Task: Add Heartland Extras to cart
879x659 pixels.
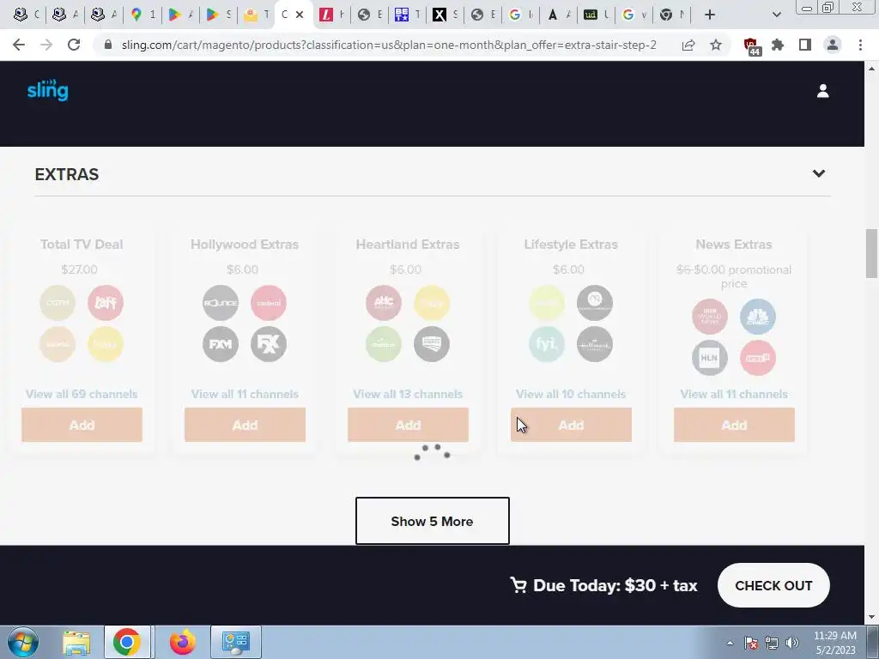Action: pos(408,425)
